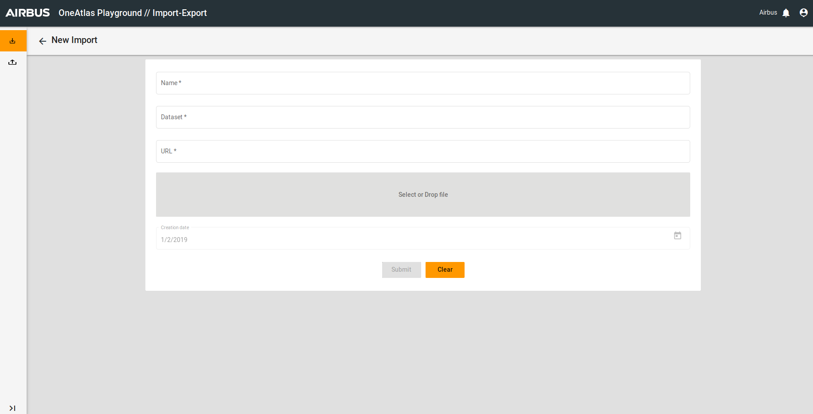Open notifications bell
This screenshot has height=414, width=813.
(786, 13)
